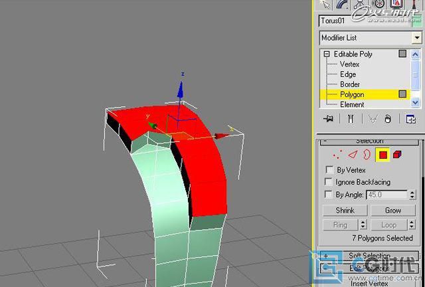
Task: Click the Shrink button
Action: tap(345, 211)
